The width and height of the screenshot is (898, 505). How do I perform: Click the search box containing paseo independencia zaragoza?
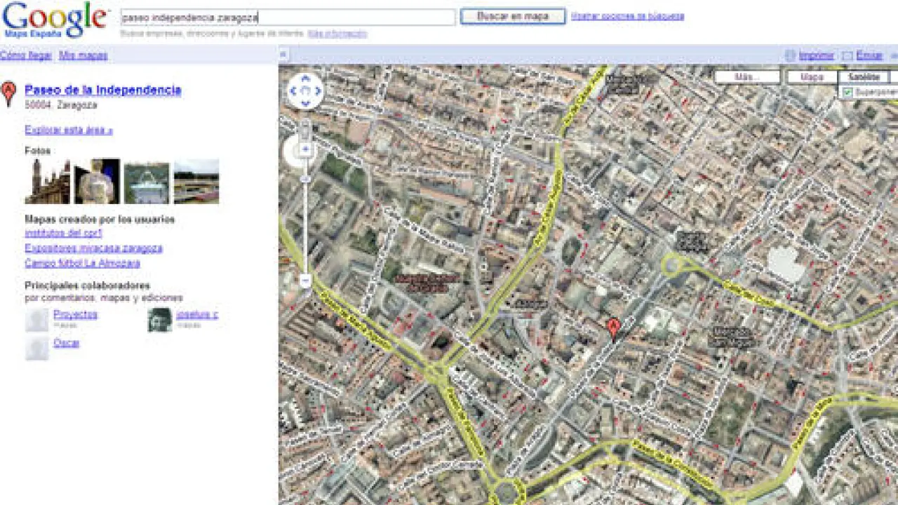(x=288, y=17)
